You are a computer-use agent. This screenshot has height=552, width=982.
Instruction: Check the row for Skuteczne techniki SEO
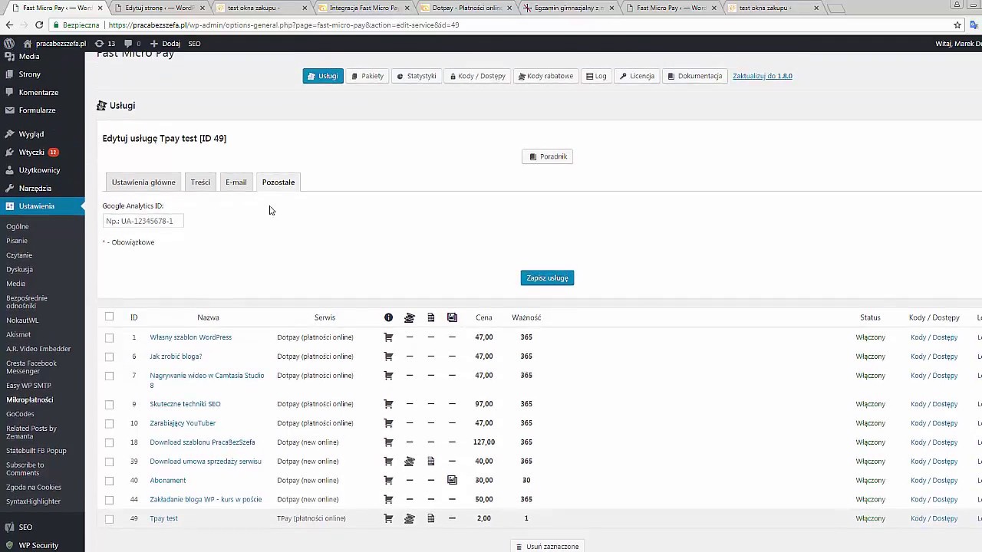pyautogui.click(x=109, y=404)
